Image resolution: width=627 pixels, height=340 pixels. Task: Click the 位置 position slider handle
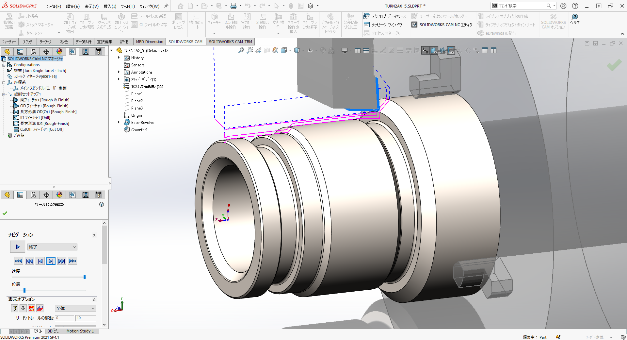click(24, 290)
